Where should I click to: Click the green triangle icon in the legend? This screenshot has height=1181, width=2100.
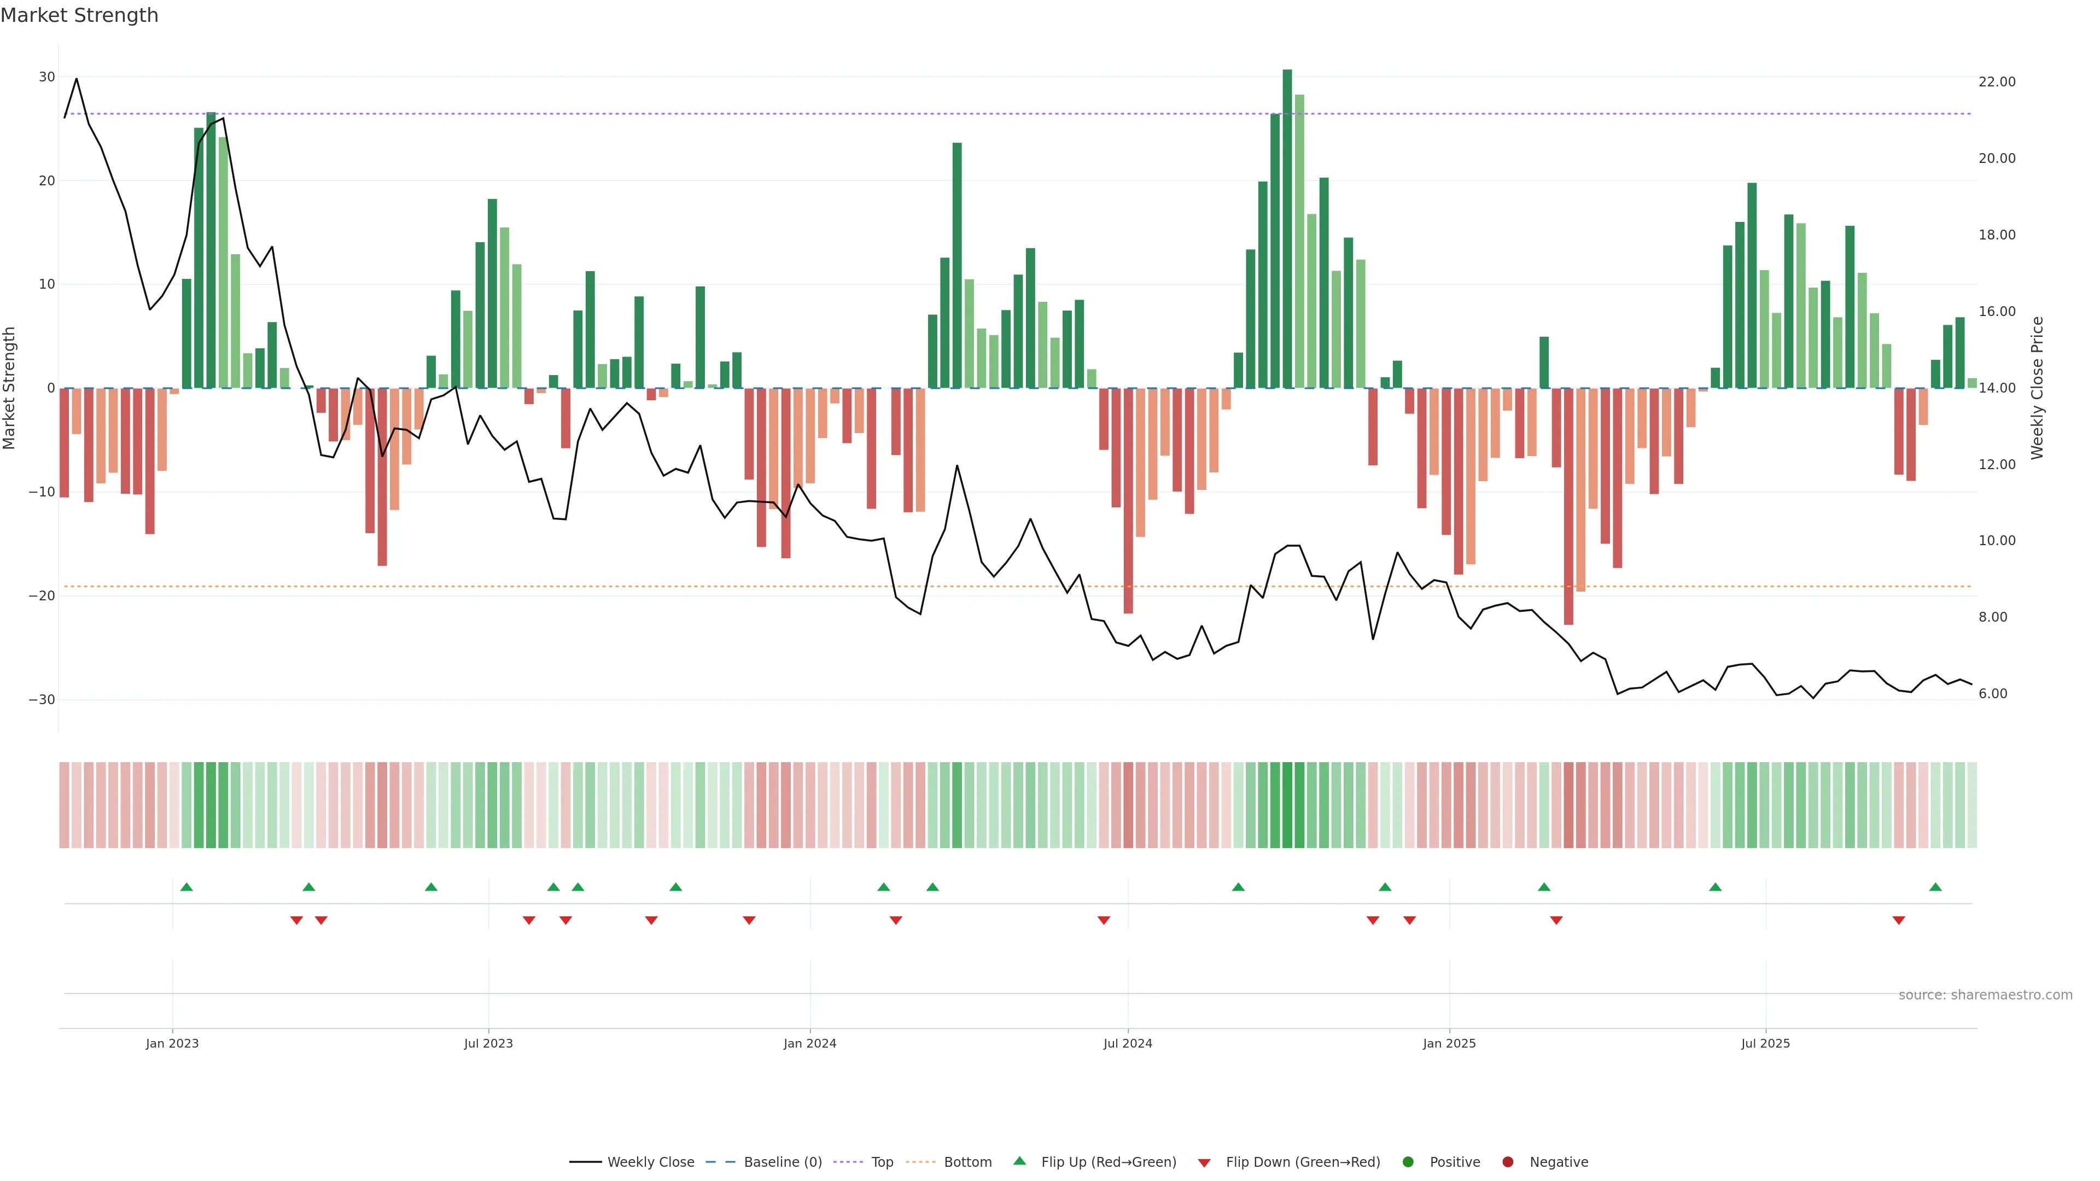pos(1019,1161)
